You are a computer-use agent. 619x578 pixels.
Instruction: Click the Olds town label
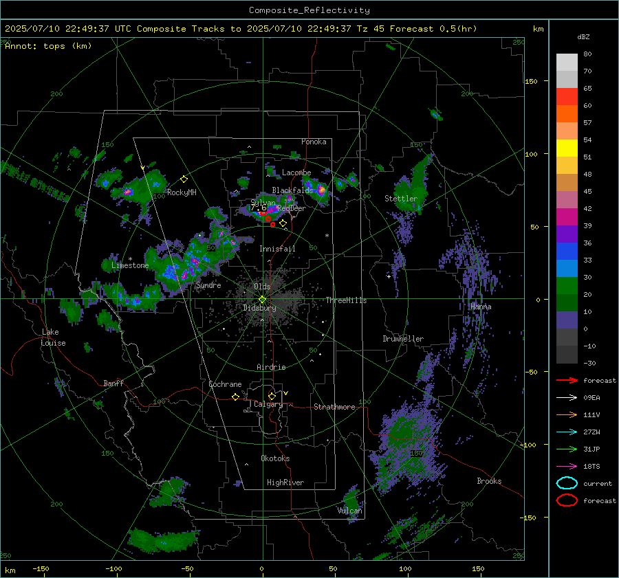(262, 287)
